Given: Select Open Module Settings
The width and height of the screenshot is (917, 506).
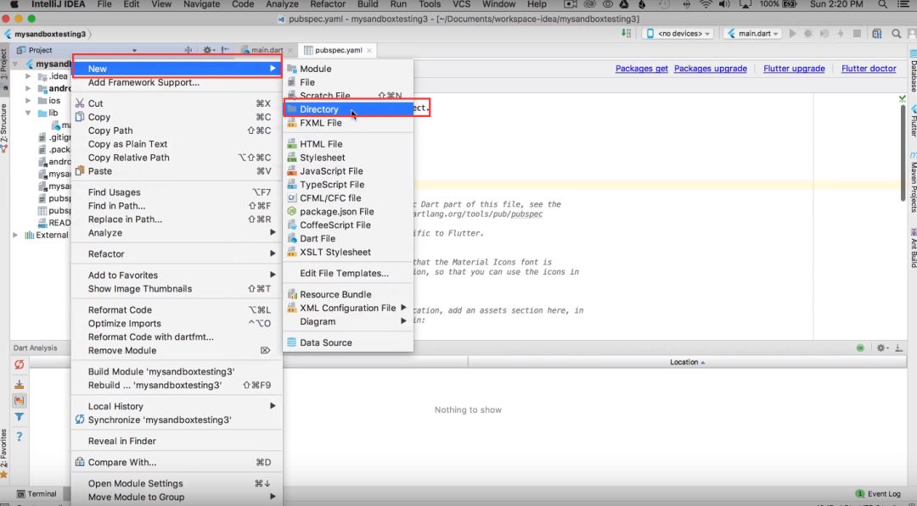Looking at the screenshot, I should click(177, 483).
